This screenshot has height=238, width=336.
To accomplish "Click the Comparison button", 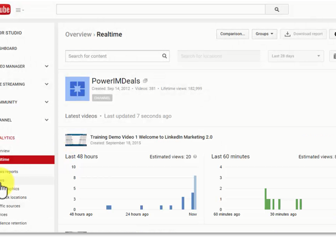I will pyautogui.click(x=233, y=34).
